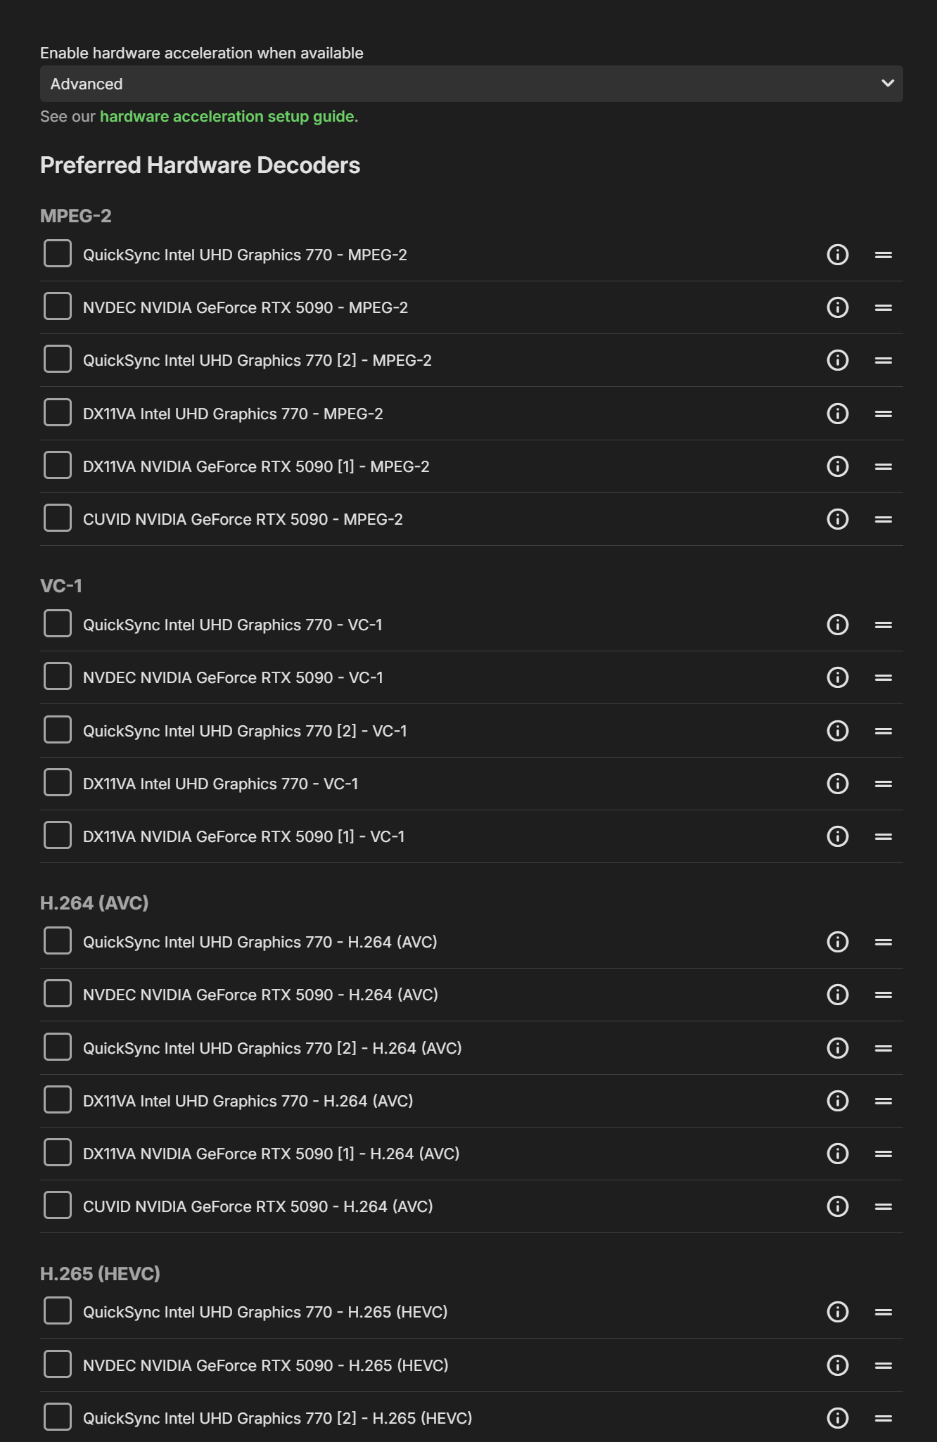Open info for CUVID RTX 5090 H.264 (AVC)

pyautogui.click(x=837, y=1206)
